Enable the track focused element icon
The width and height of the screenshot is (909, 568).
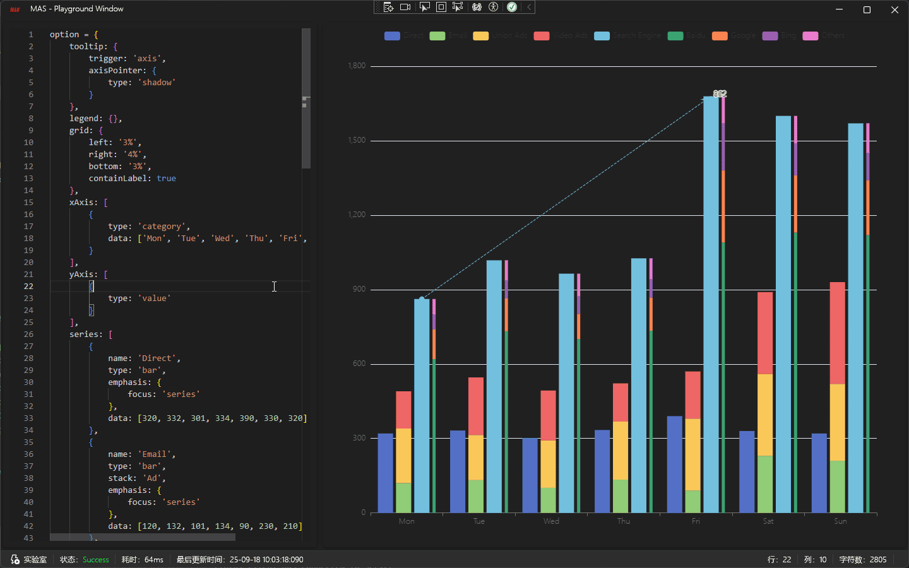click(x=458, y=7)
